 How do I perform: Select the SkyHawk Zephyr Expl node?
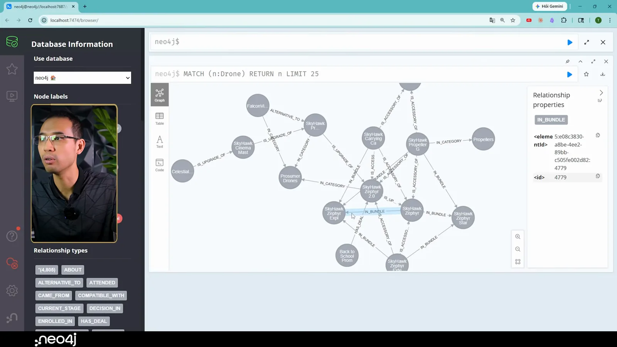click(334, 213)
